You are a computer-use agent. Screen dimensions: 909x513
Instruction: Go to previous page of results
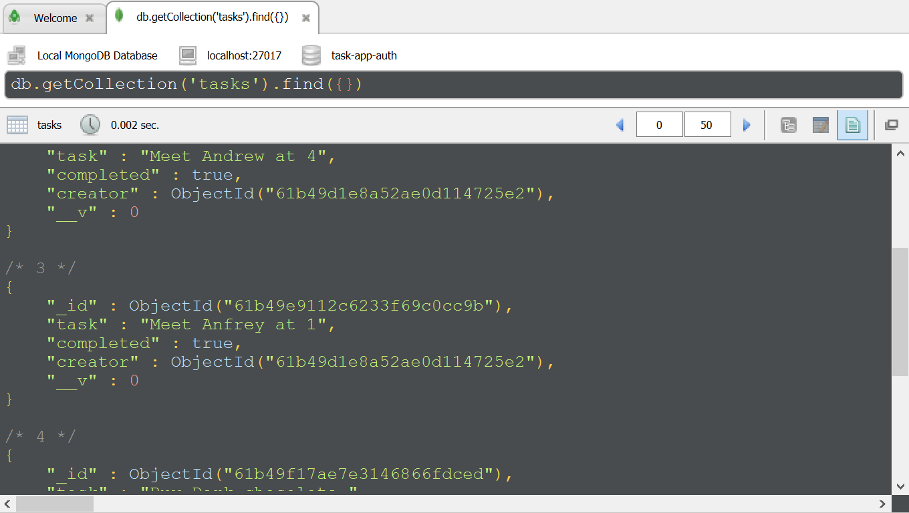tap(620, 125)
